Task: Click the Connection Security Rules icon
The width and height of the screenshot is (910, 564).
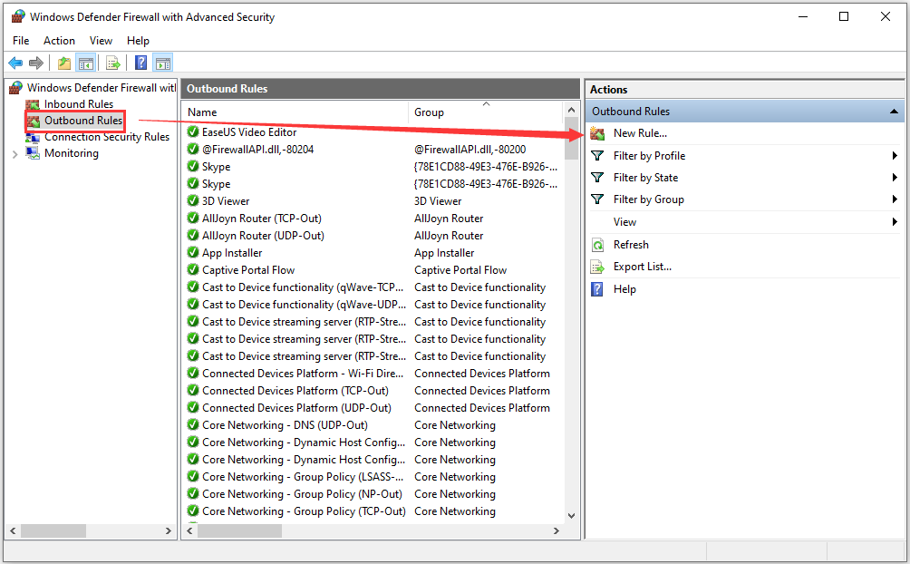Action: (x=33, y=137)
